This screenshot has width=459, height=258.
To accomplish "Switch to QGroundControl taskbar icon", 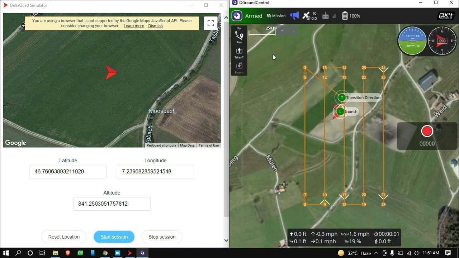I will click(142, 253).
